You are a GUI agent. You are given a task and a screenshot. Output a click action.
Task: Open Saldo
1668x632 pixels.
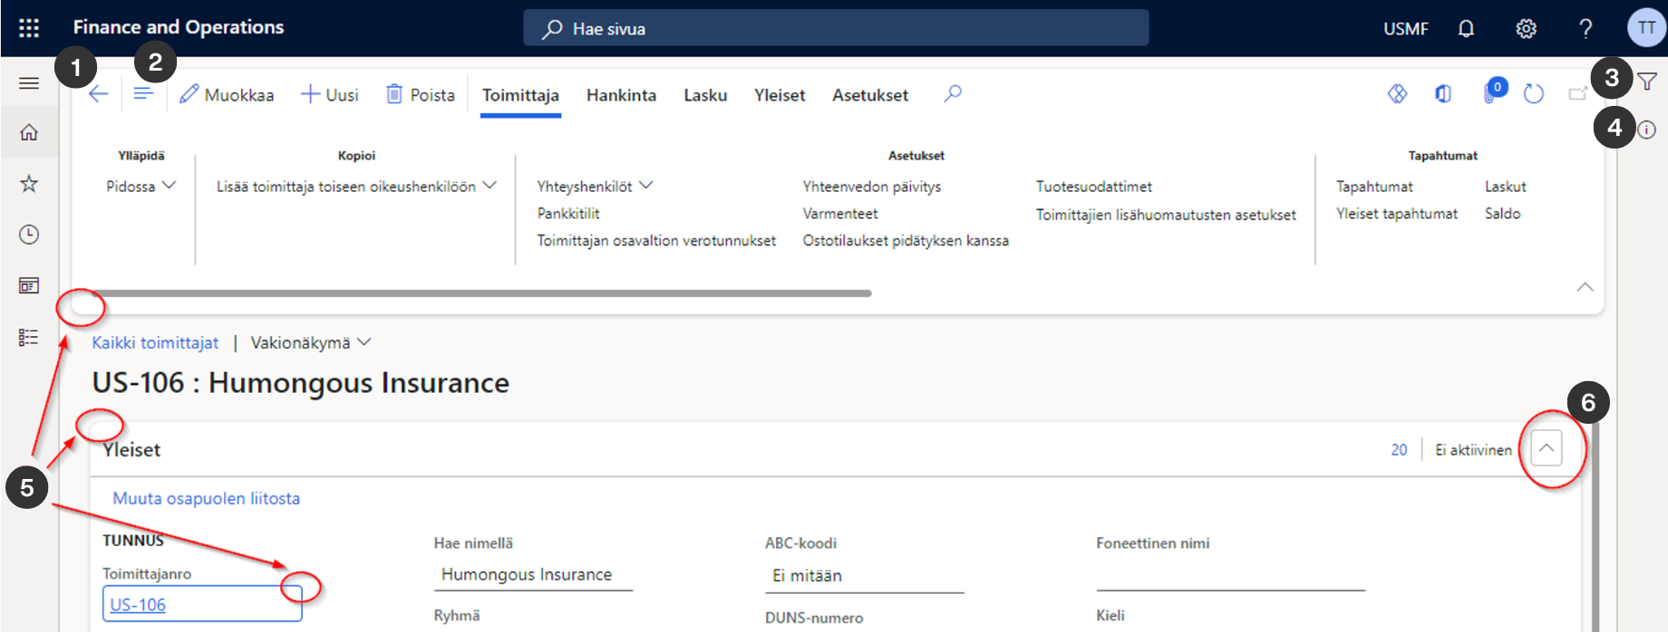pos(1503,213)
